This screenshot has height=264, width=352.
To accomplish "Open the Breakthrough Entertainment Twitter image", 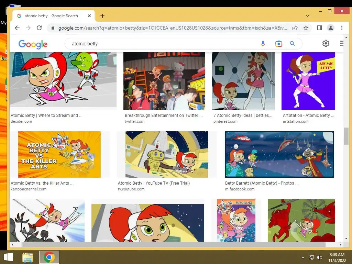I will pyautogui.click(x=164, y=81).
